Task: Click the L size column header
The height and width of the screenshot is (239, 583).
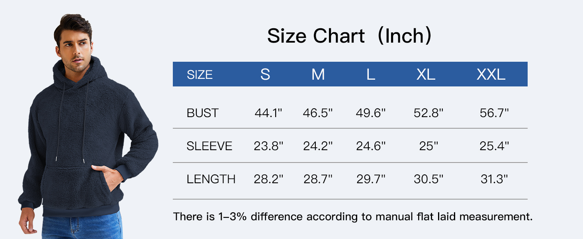Action: tap(370, 74)
